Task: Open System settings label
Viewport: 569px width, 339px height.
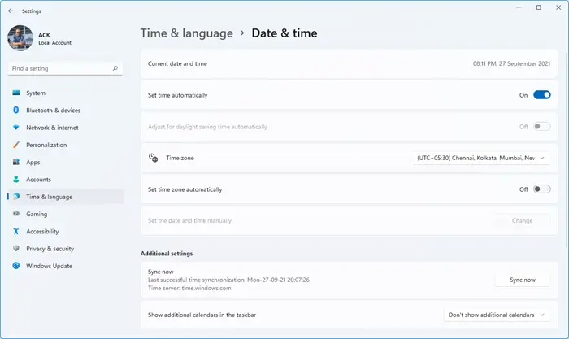Action: pyautogui.click(x=36, y=93)
